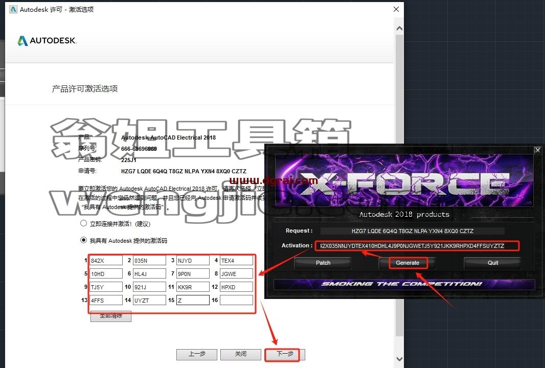Select the 立即连接并激活 radio option
The width and height of the screenshot is (545, 368).
83,223
